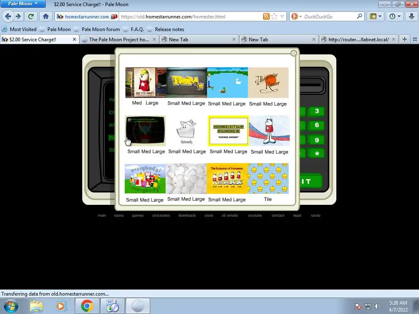Open the Action Center flag icon
The image size is (419, 314).
pyautogui.click(x=358, y=306)
